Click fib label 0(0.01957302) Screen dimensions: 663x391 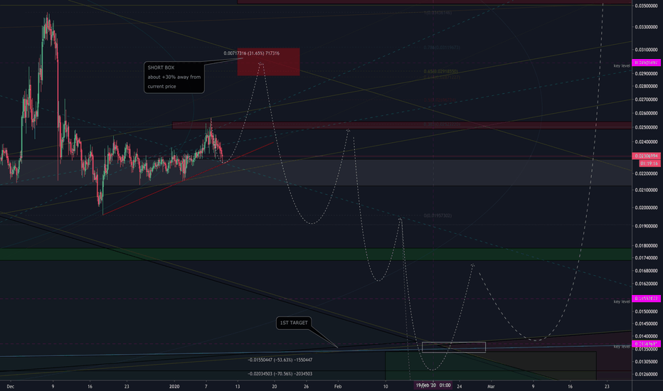point(437,215)
